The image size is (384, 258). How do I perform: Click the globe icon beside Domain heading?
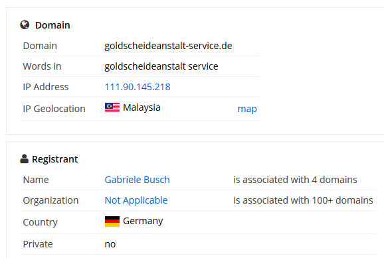click(x=25, y=25)
